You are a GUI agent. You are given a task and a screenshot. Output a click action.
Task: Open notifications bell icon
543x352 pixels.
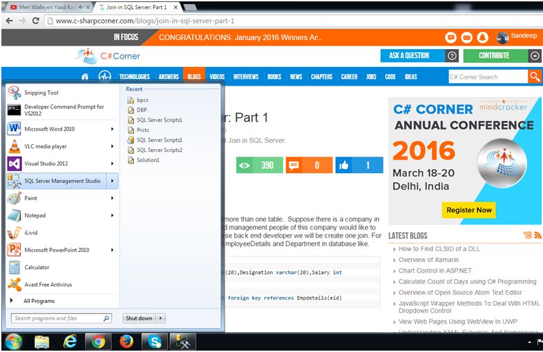pos(483,37)
